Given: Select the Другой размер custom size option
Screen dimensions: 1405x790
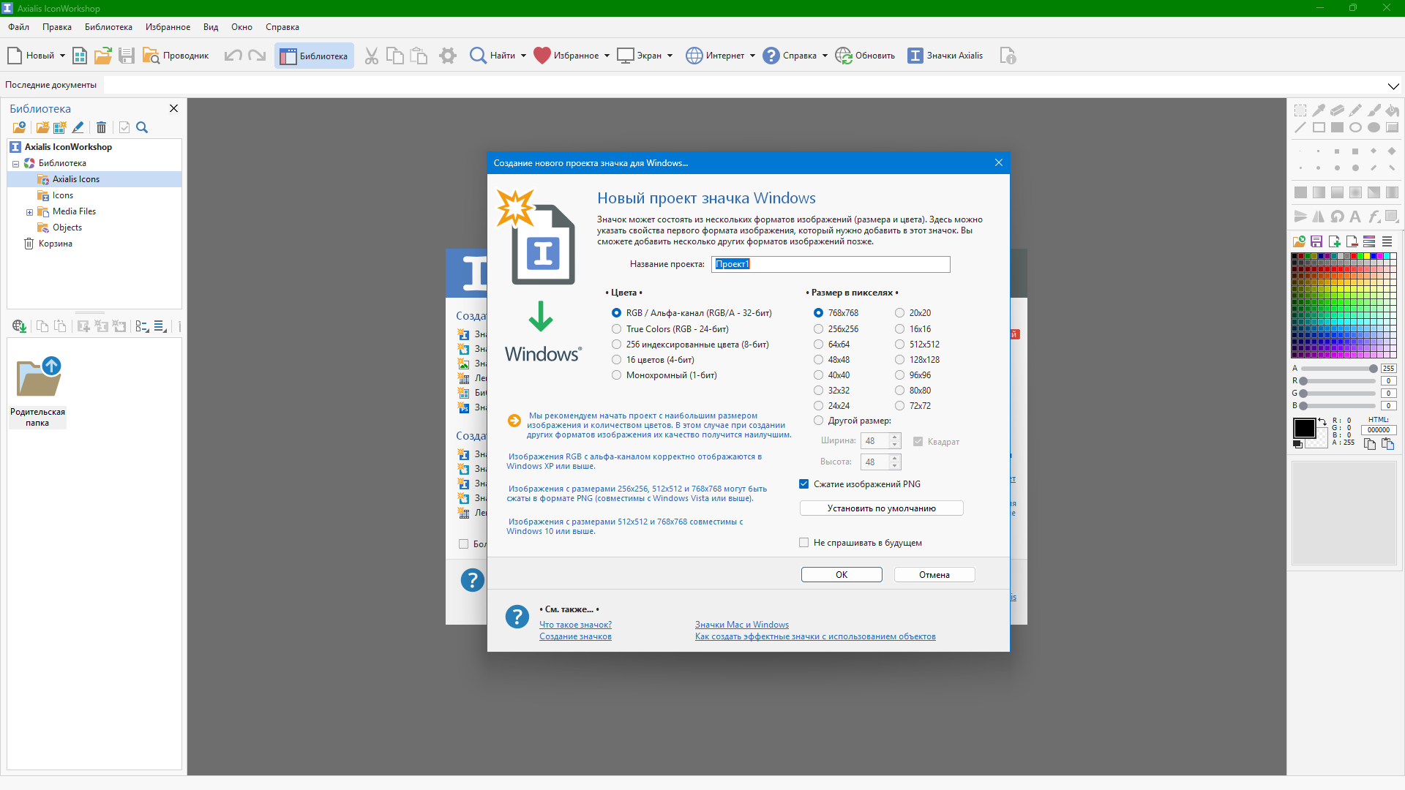Looking at the screenshot, I should 853,421.
